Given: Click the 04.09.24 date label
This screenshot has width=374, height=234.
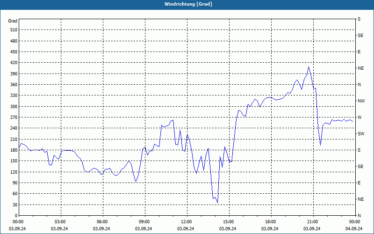Looking at the screenshot, I should 354,229.
